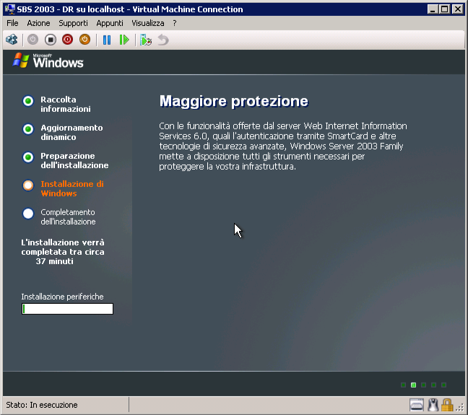Revert VM with the undo arrow icon
The height and width of the screenshot is (415, 468).
click(163, 40)
